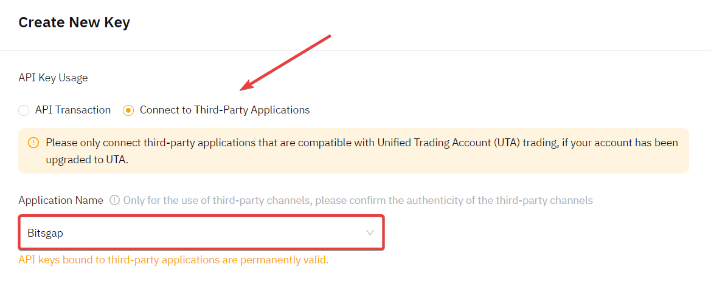The height and width of the screenshot is (284, 711).
Task: Expand the dropdown using its chevron arrow
Action: [370, 232]
